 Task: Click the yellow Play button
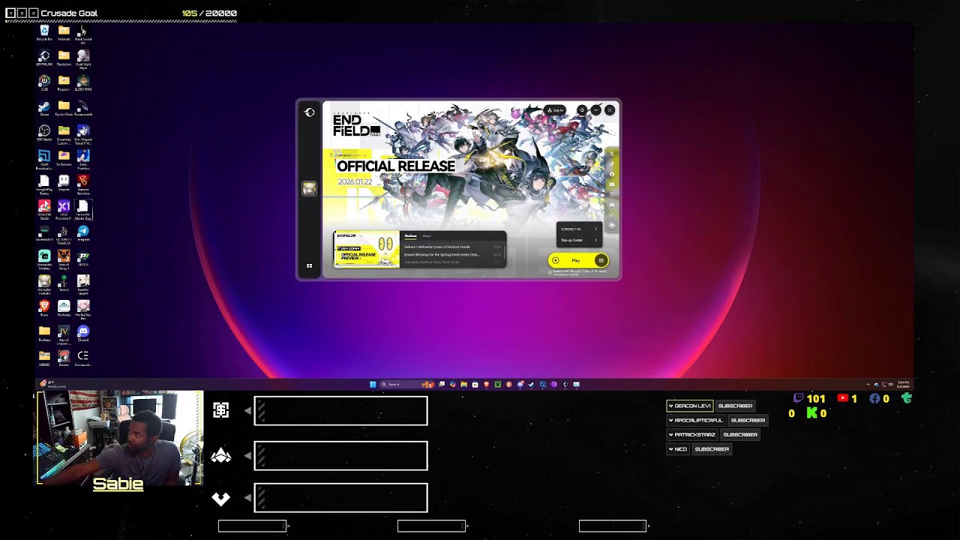tap(575, 260)
